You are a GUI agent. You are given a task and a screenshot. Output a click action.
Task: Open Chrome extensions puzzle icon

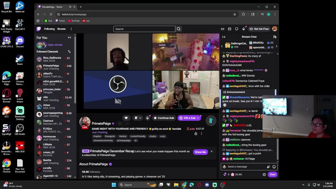[x=243, y=14]
